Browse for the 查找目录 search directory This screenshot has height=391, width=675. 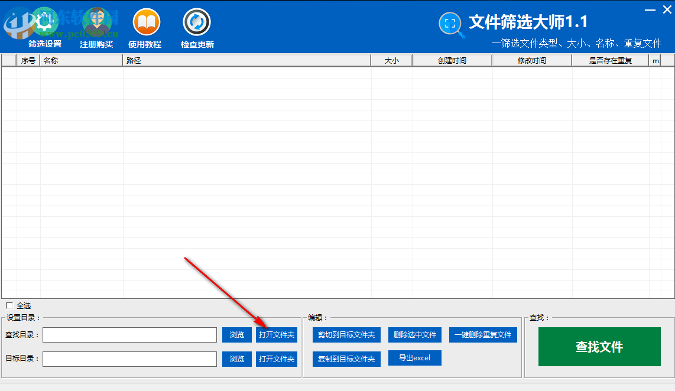click(237, 335)
